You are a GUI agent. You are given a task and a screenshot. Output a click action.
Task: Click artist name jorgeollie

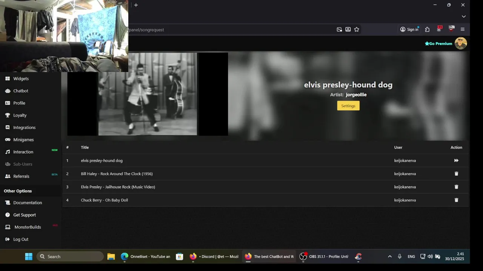pos(356,95)
